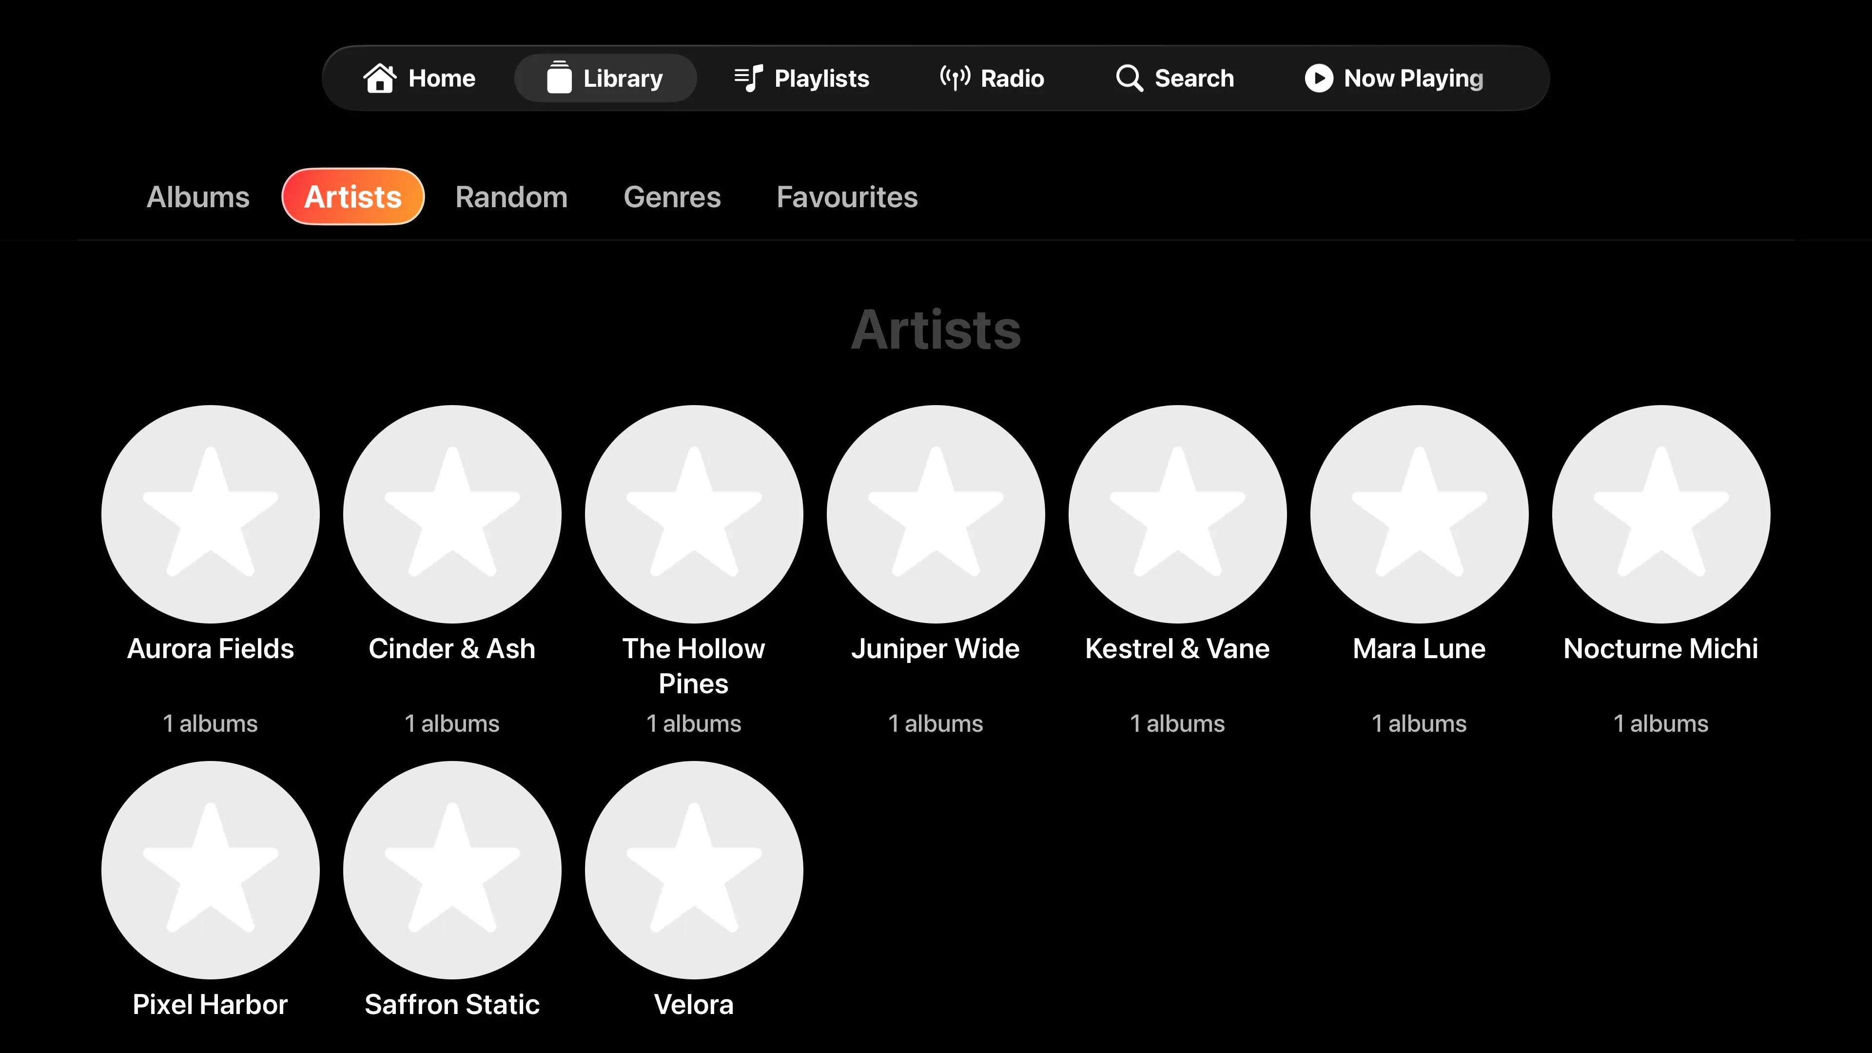The width and height of the screenshot is (1872, 1053).
Task: Click the Library stack icon
Action: pos(559,78)
